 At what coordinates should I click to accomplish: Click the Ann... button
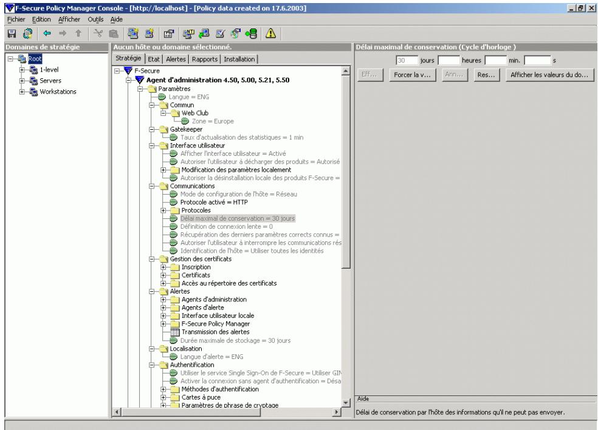click(454, 75)
